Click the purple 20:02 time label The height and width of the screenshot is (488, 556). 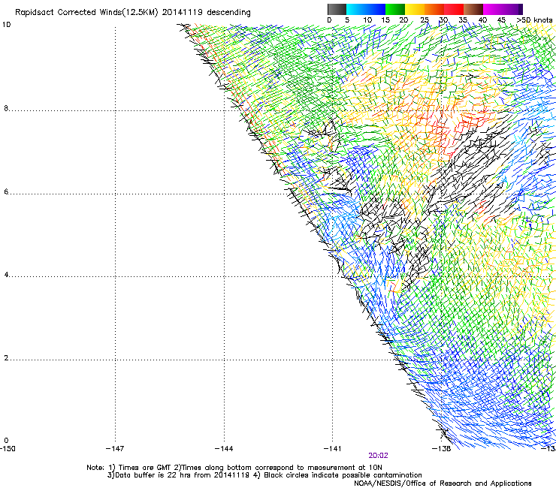point(378,456)
